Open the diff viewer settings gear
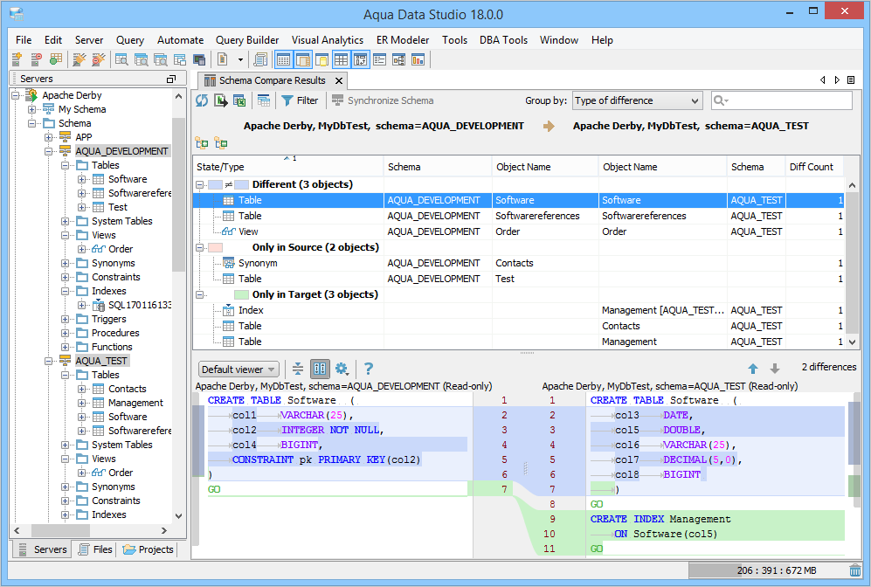The height and width of the screenshot is (587, 871). 342,369
